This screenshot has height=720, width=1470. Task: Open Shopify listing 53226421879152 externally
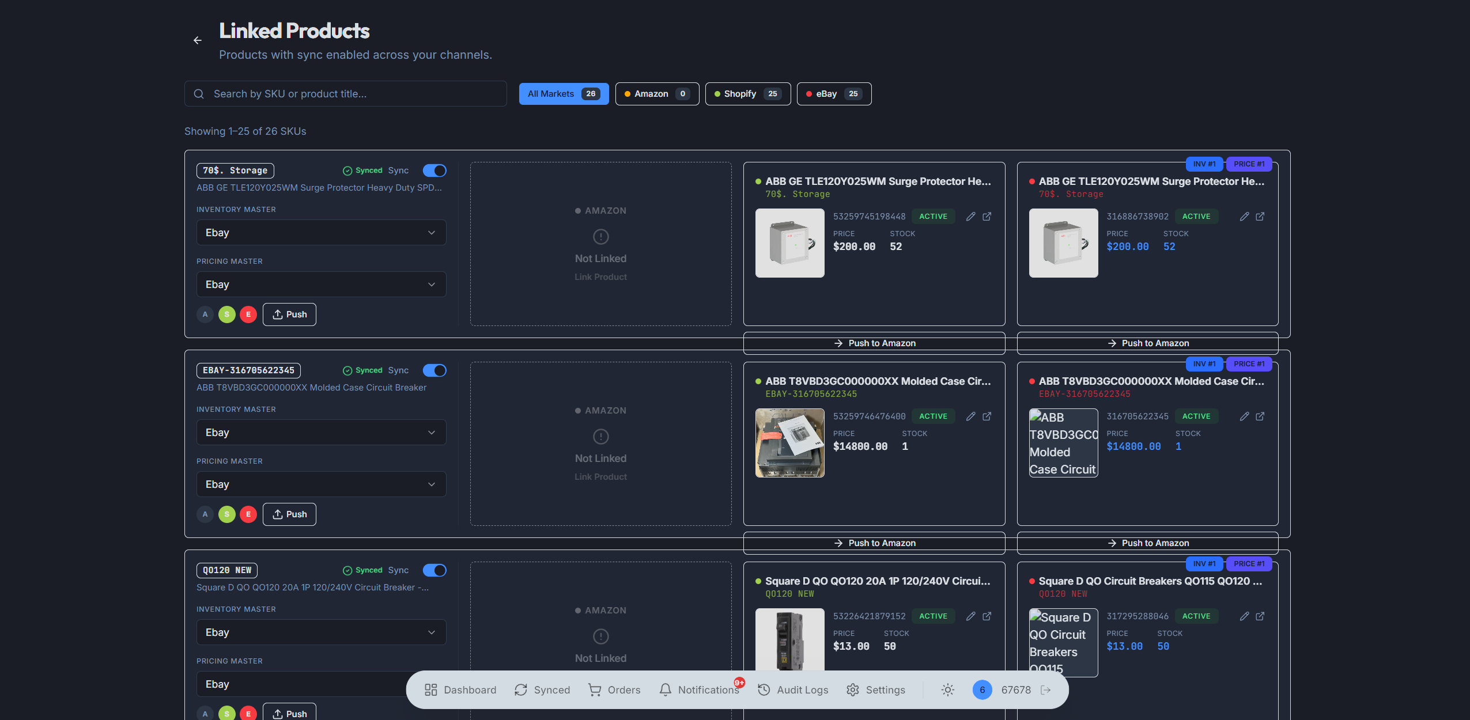(x=987, y=616)
